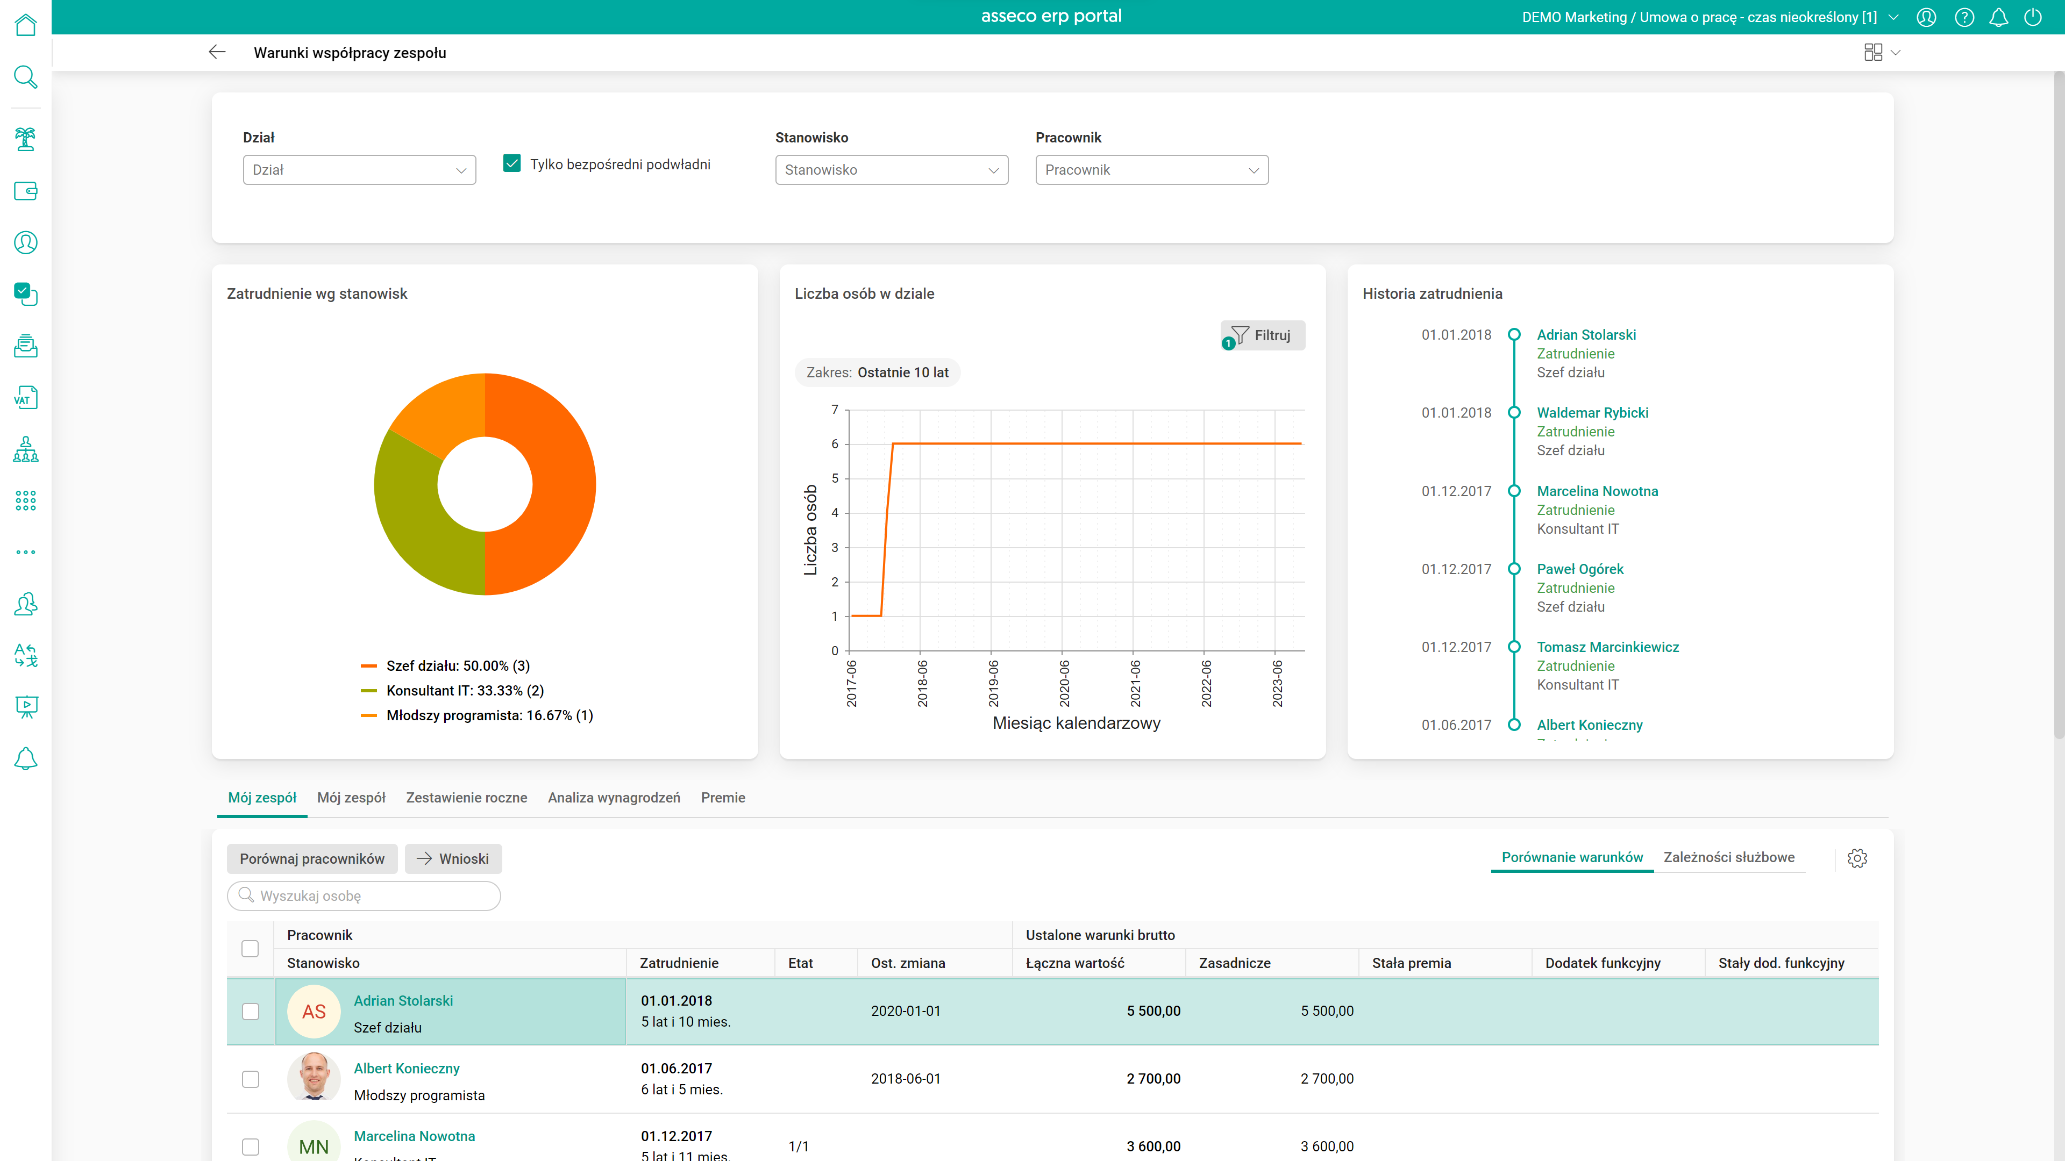Click the logout power icon
This screenshot has width=2065, height=1161.
pos(2033,18)
